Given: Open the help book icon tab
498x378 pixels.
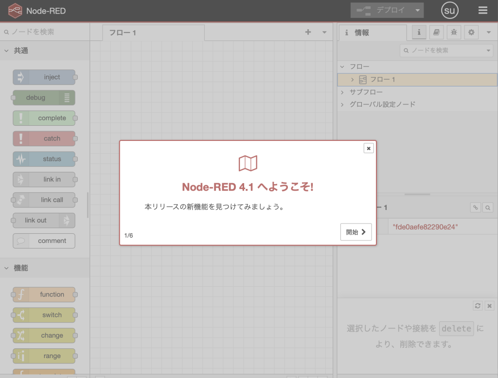Looking at the screenshot, I should point(436,33).
